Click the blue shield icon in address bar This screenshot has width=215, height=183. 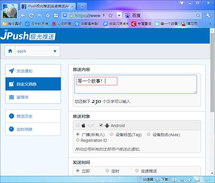pos(65,15)
